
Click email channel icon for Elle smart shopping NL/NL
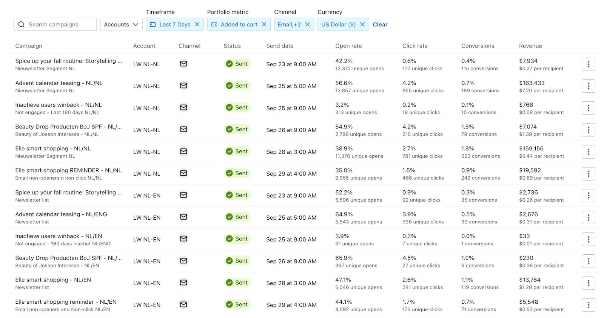tap(183, 151)
